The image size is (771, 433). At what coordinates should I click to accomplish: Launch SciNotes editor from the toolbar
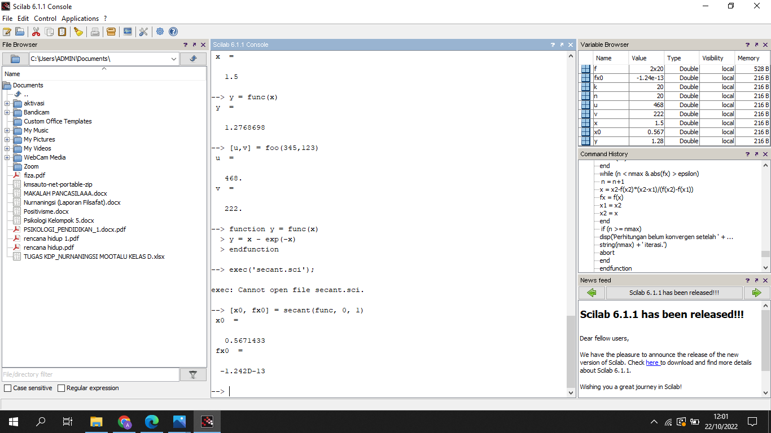tap(7, 32)
